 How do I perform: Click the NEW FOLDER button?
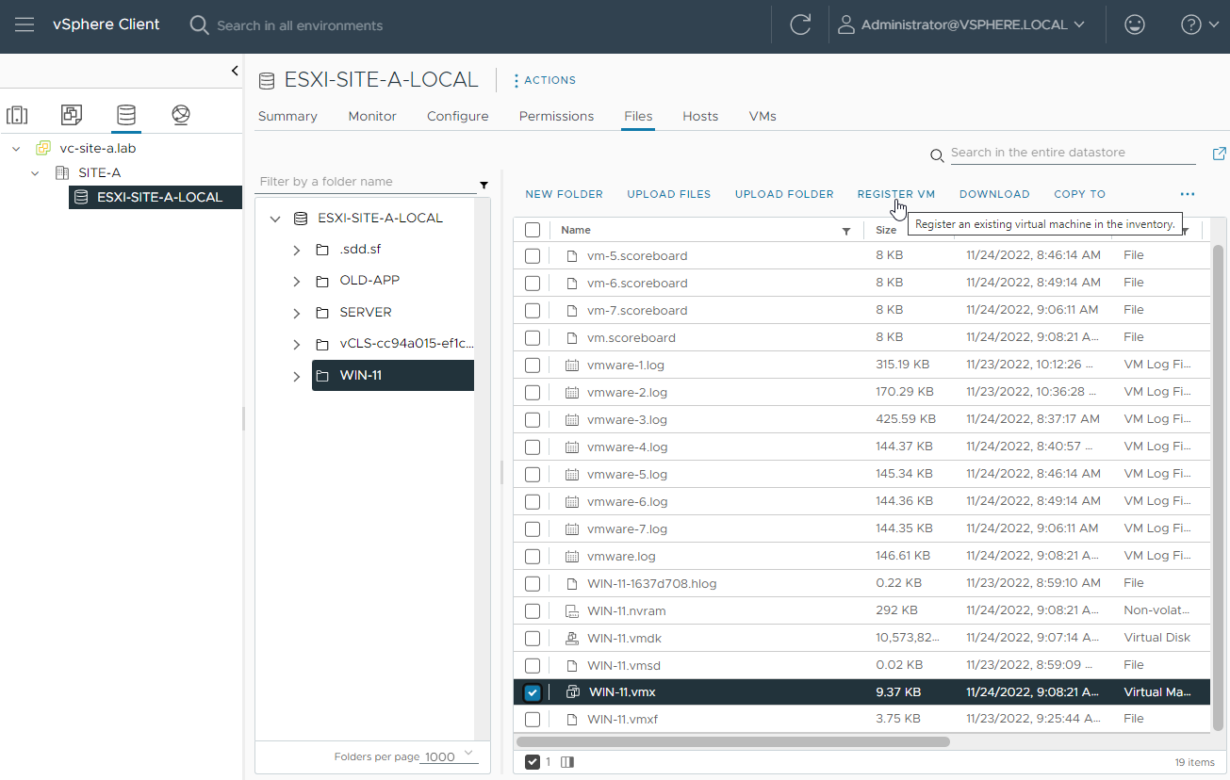click(x=565, y=194)
